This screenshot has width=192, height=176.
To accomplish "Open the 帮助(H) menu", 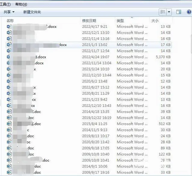I will (21, 5).
